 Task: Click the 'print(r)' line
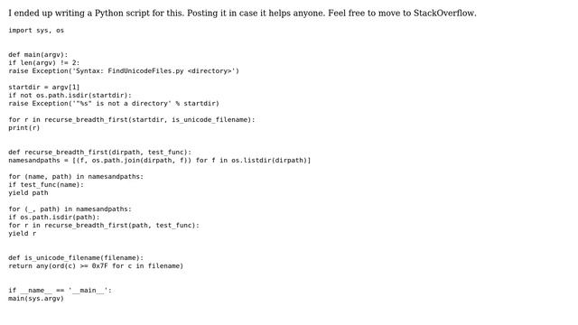coord(24,128)
